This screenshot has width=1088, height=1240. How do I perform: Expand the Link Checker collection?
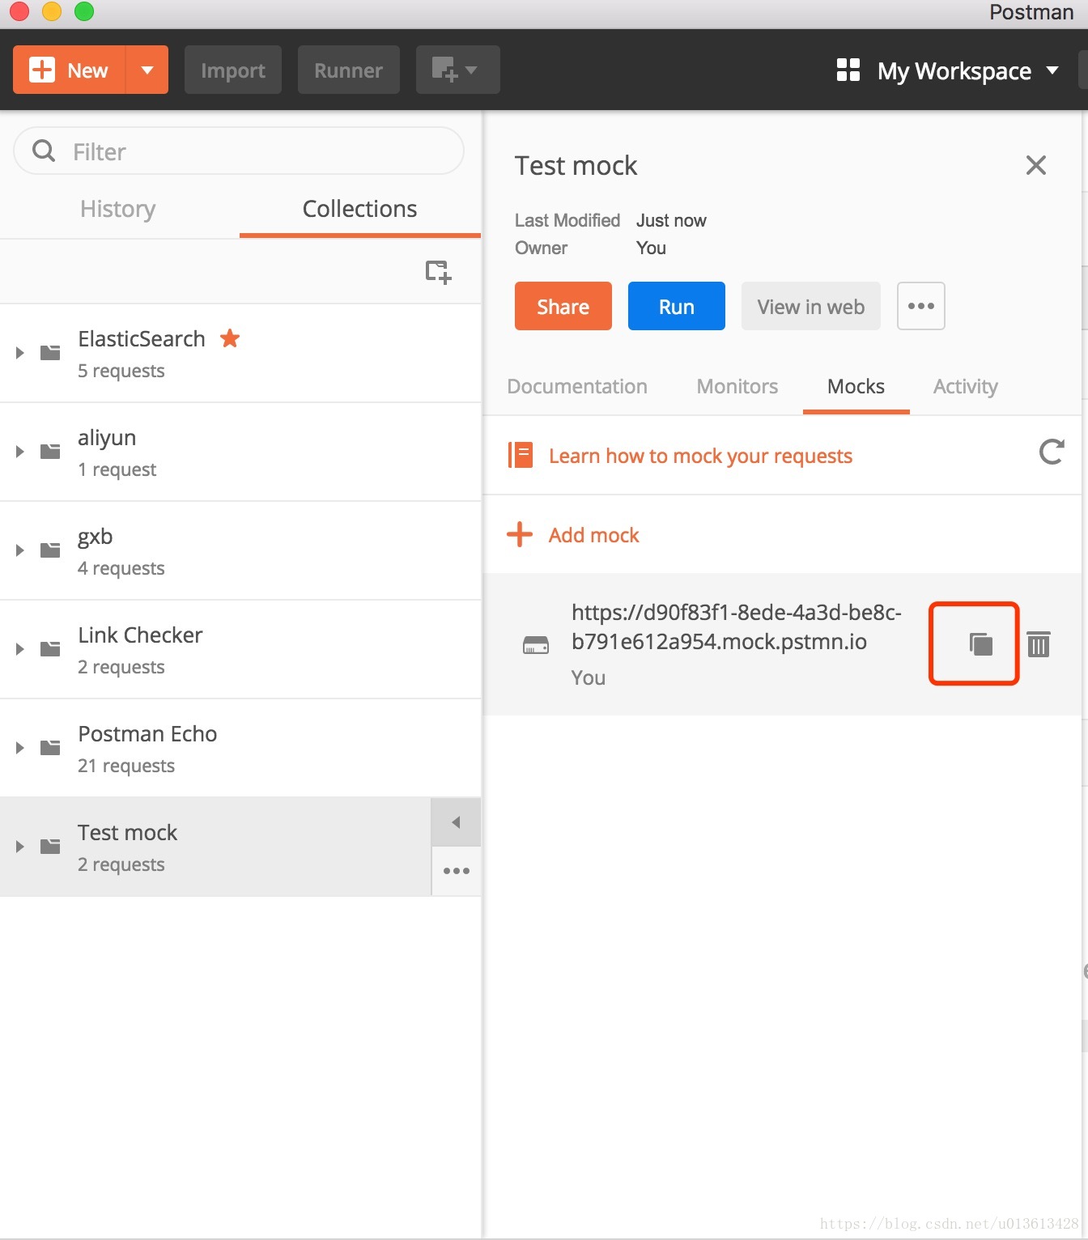(x=20, y=649)
